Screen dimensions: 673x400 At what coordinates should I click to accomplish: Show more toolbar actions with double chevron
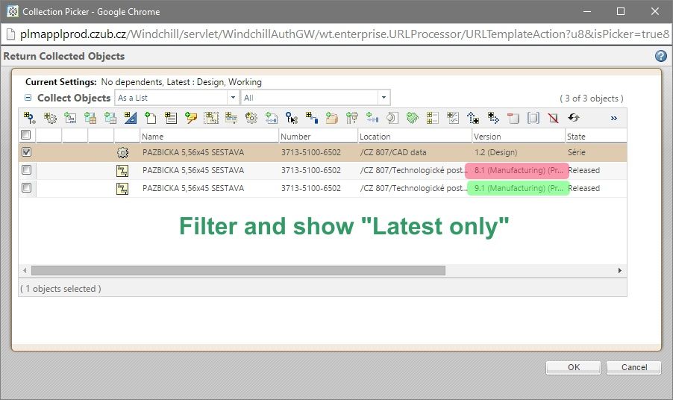614,118
